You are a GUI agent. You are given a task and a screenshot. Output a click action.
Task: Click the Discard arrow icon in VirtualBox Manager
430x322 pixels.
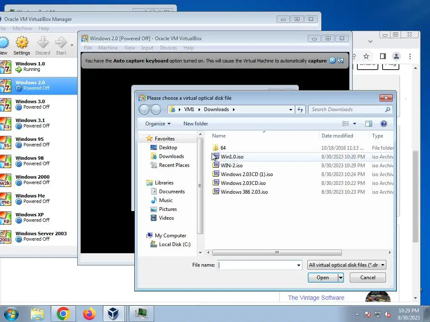coord(43,43)
